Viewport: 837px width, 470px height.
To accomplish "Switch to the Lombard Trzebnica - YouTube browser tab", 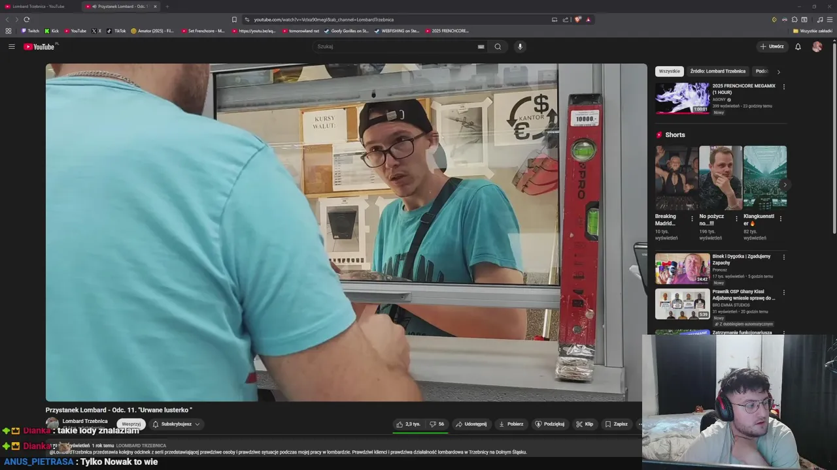I will pos(39,7).
